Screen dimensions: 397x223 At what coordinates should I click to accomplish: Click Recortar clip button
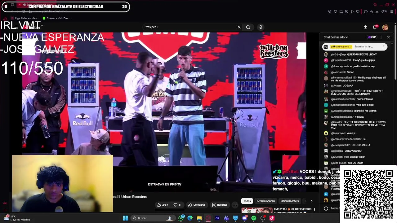click(220, 205)
